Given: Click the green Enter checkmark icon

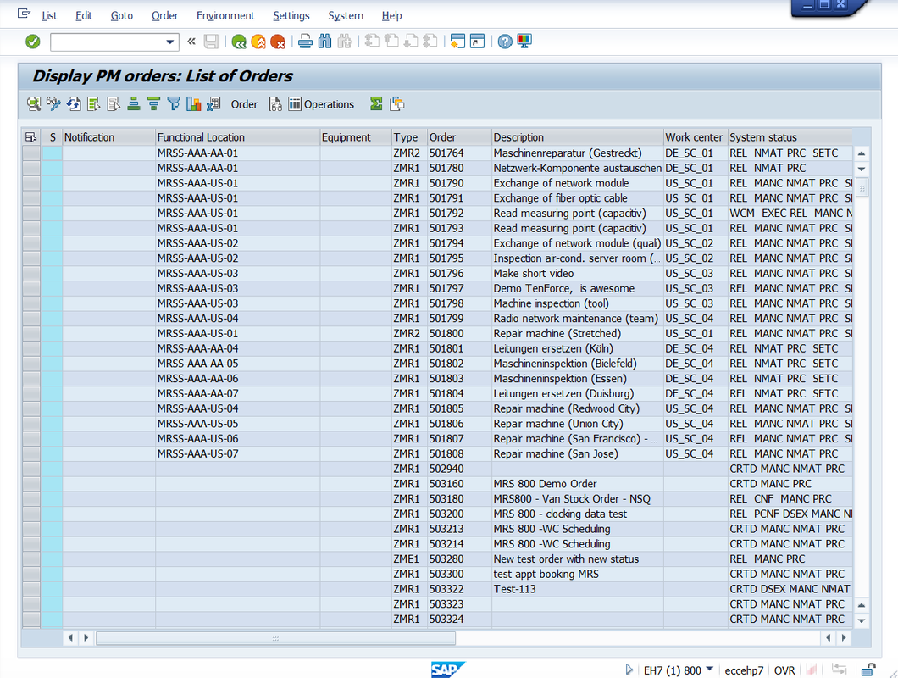Looking at the screenshot, I should [33, 42].
